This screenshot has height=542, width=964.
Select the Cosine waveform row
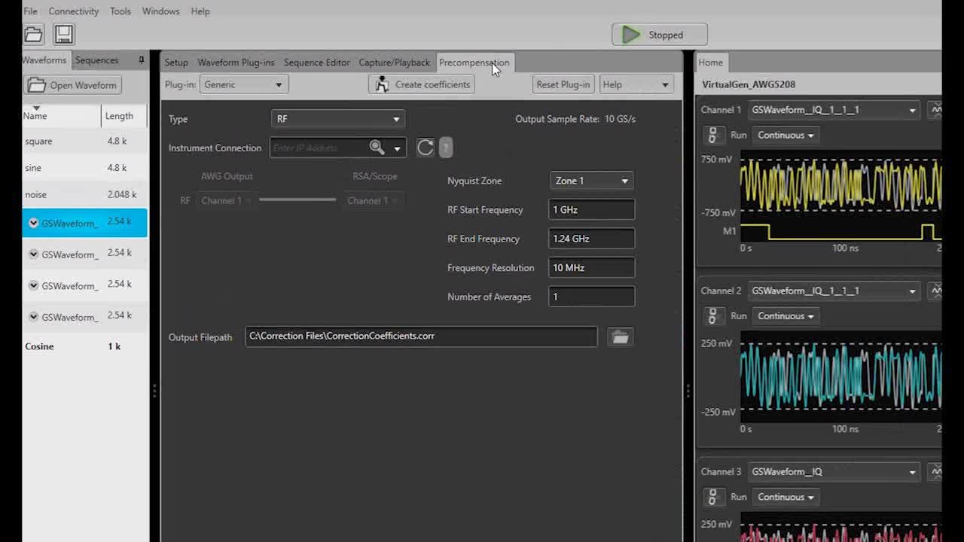click(x=84, y=346)
